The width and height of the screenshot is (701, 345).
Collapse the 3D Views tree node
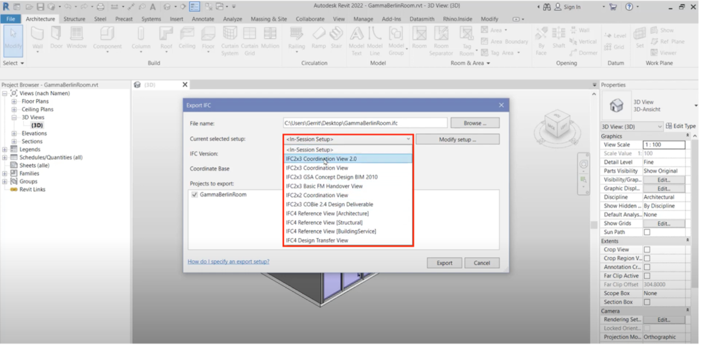click(x=14, y=118)
